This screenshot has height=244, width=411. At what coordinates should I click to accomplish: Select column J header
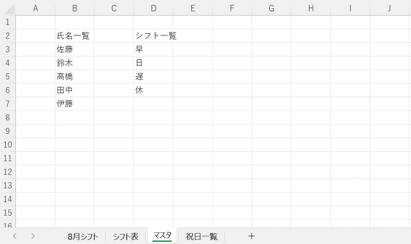pyautogui.click(x=390, y=8)
